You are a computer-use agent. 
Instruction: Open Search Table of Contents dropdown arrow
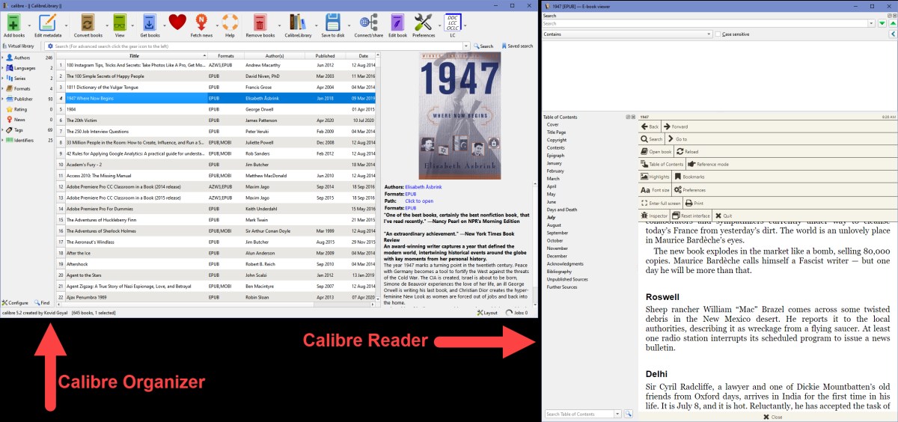(x=618, y=414)
